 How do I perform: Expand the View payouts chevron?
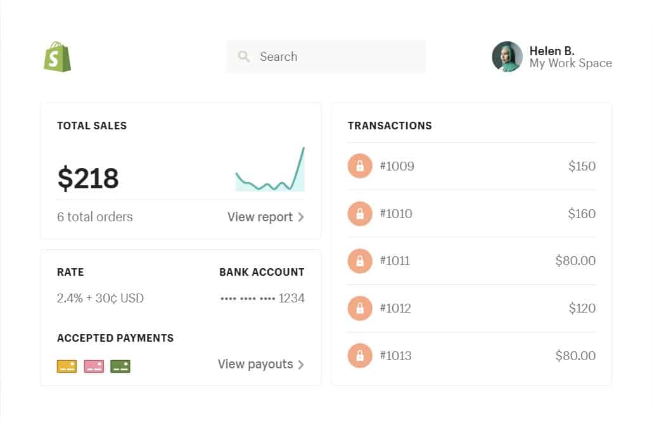click(x=302, y=365)
